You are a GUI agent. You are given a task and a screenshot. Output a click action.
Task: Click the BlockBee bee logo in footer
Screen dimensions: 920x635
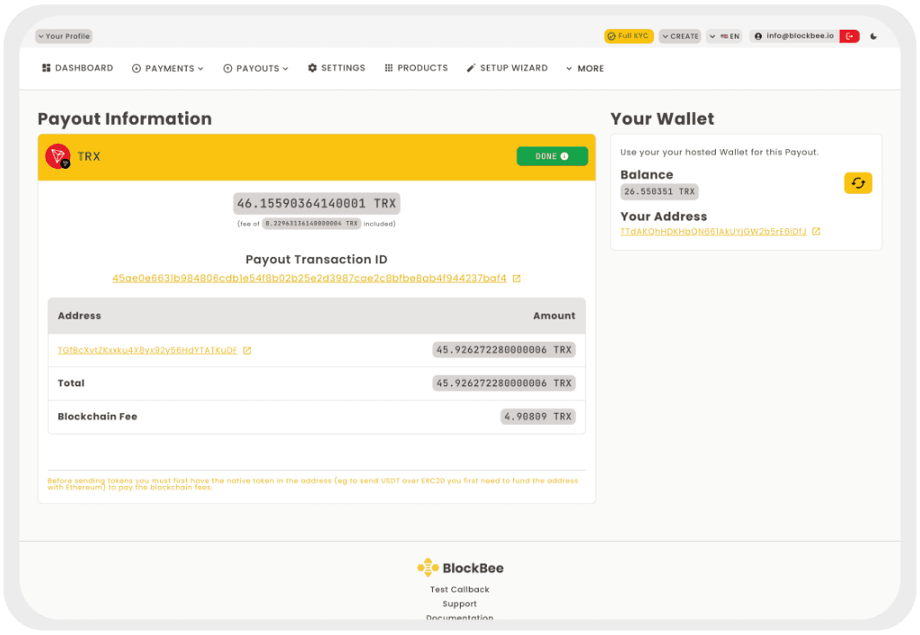click(428, 567)
